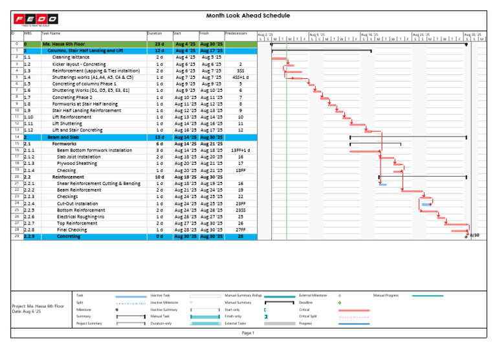Click the Manual Summary legend bar
497x348 pixels.
click(280, 303)
